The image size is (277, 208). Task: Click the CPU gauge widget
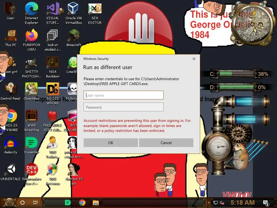(x=218, y=147)
